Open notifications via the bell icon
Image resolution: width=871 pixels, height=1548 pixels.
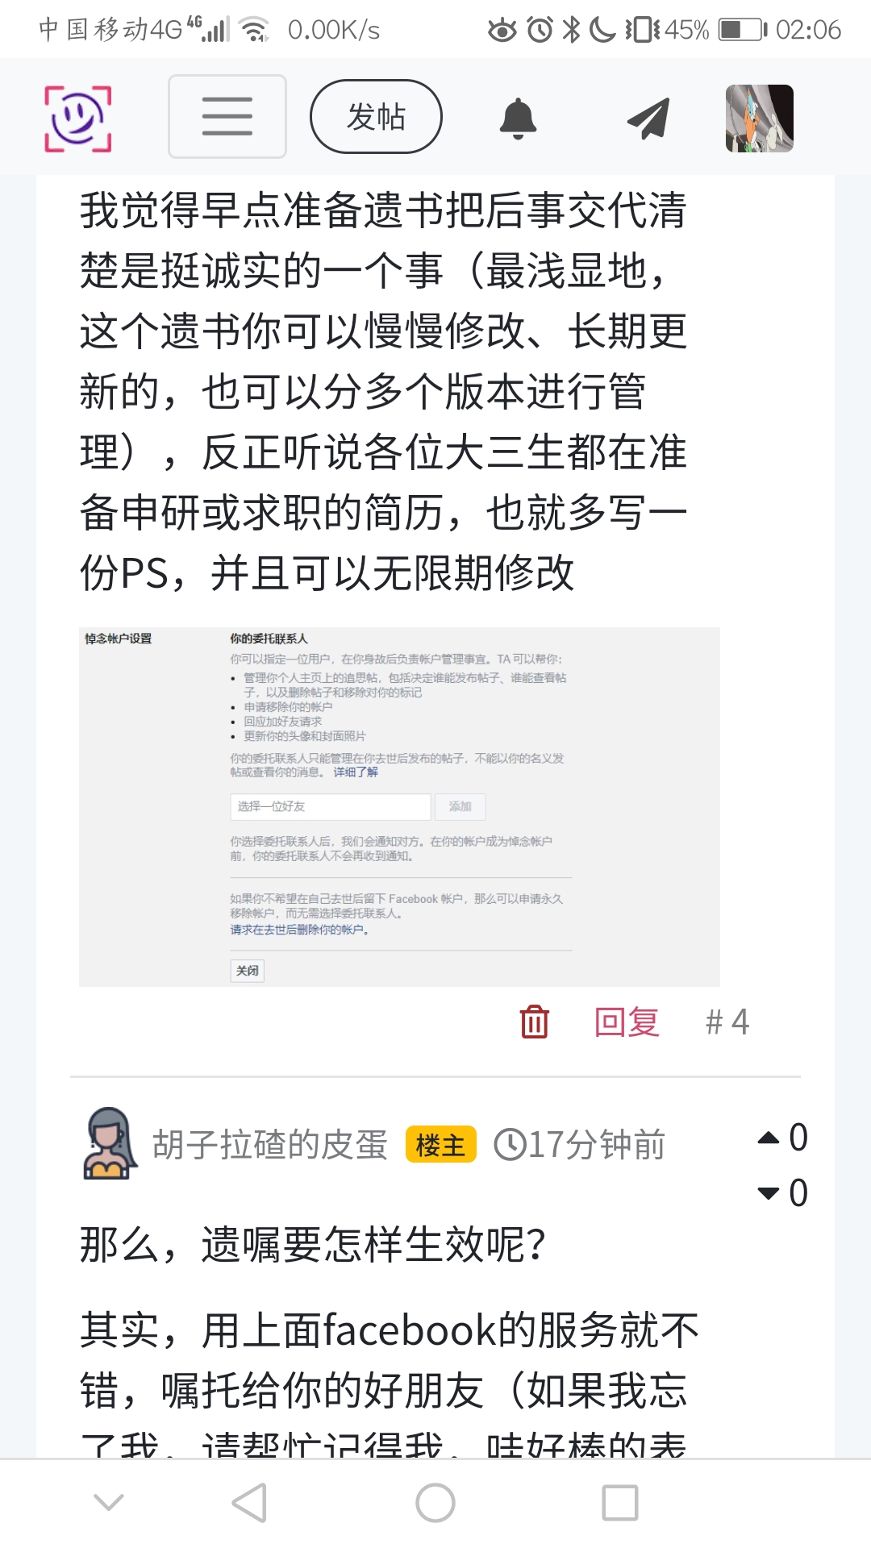(518, 119)
